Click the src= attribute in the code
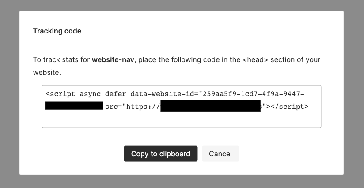364x188 pixels. click(114, 107)
